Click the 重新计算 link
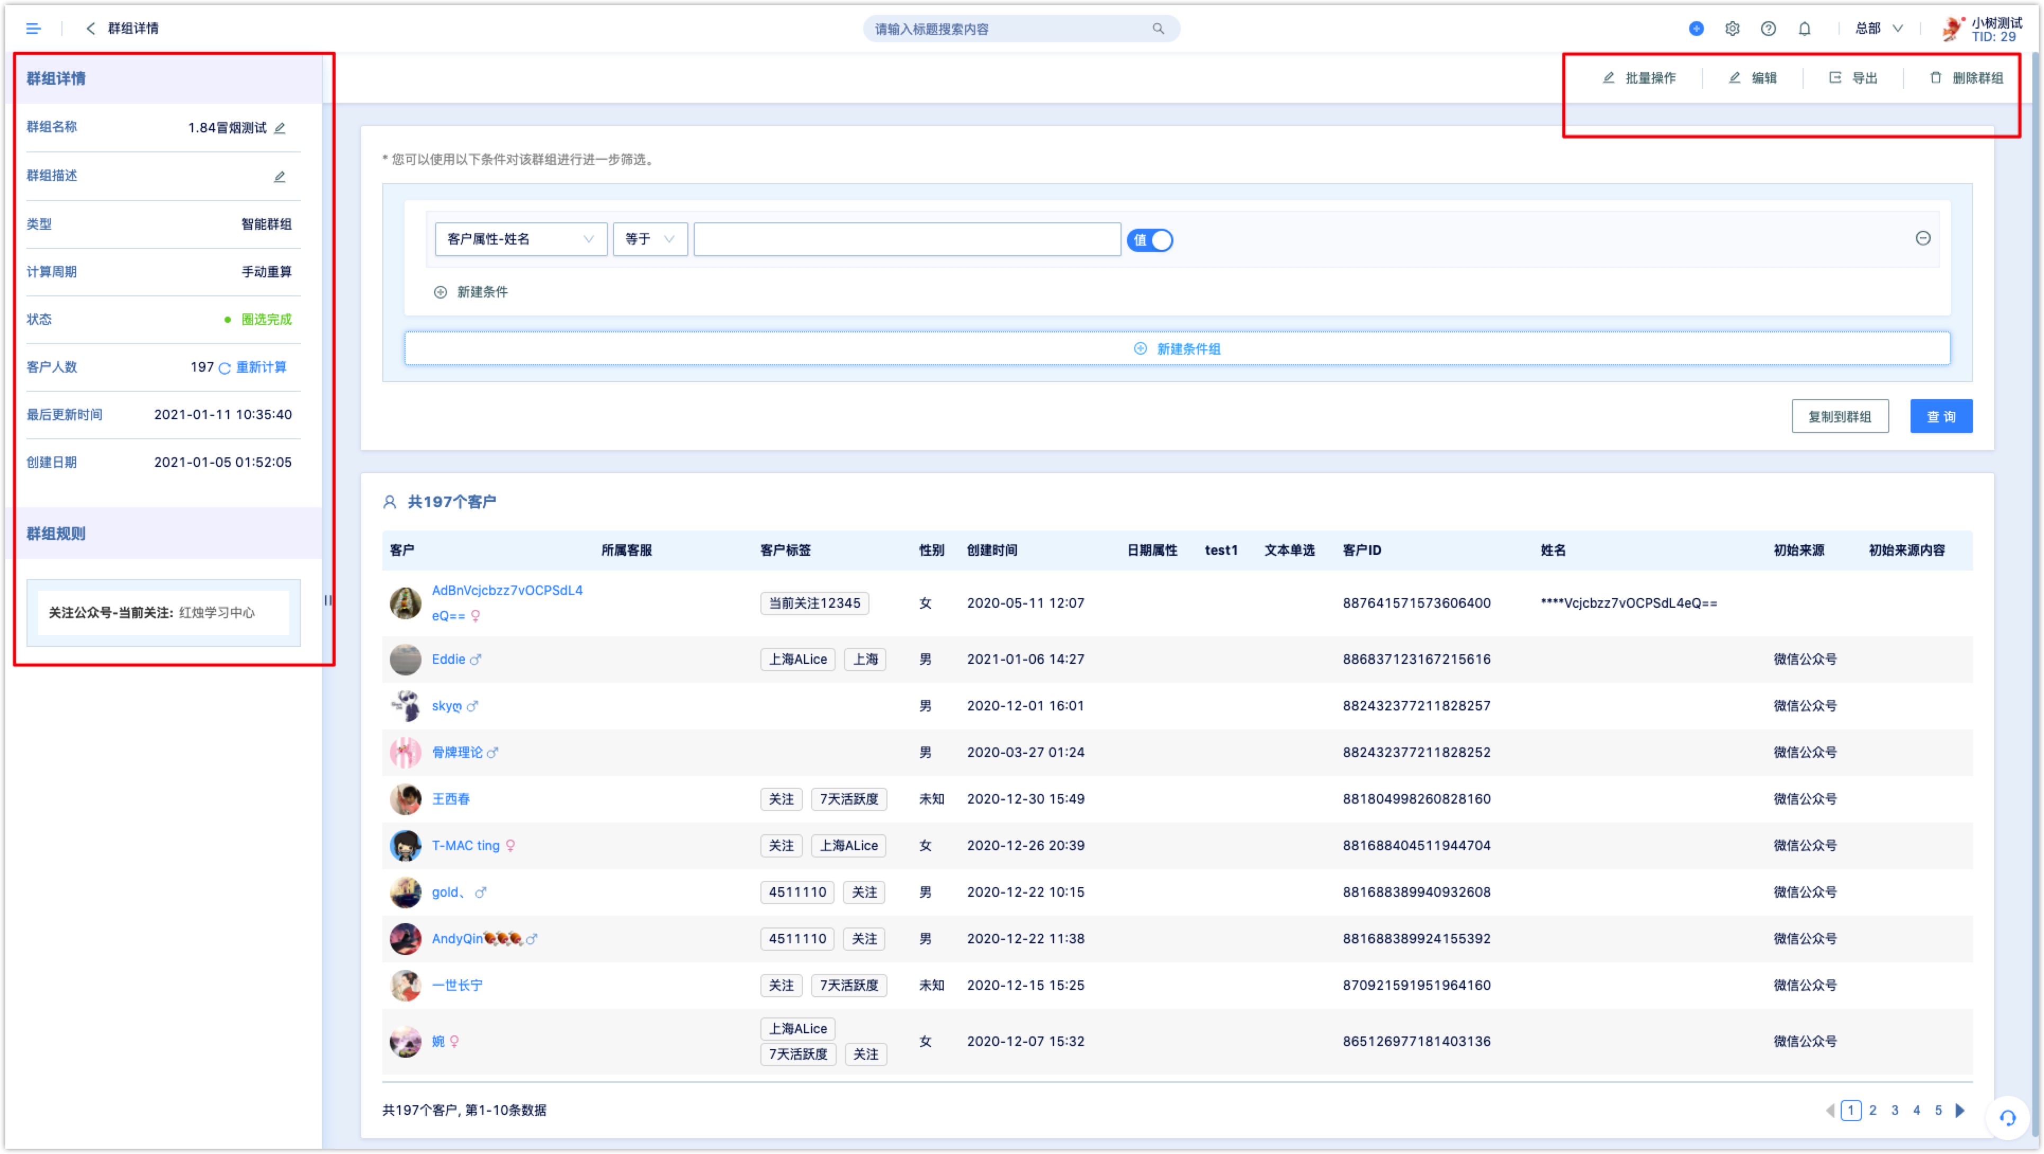This screenshot has height=1154, width=2044. [261, 367]
